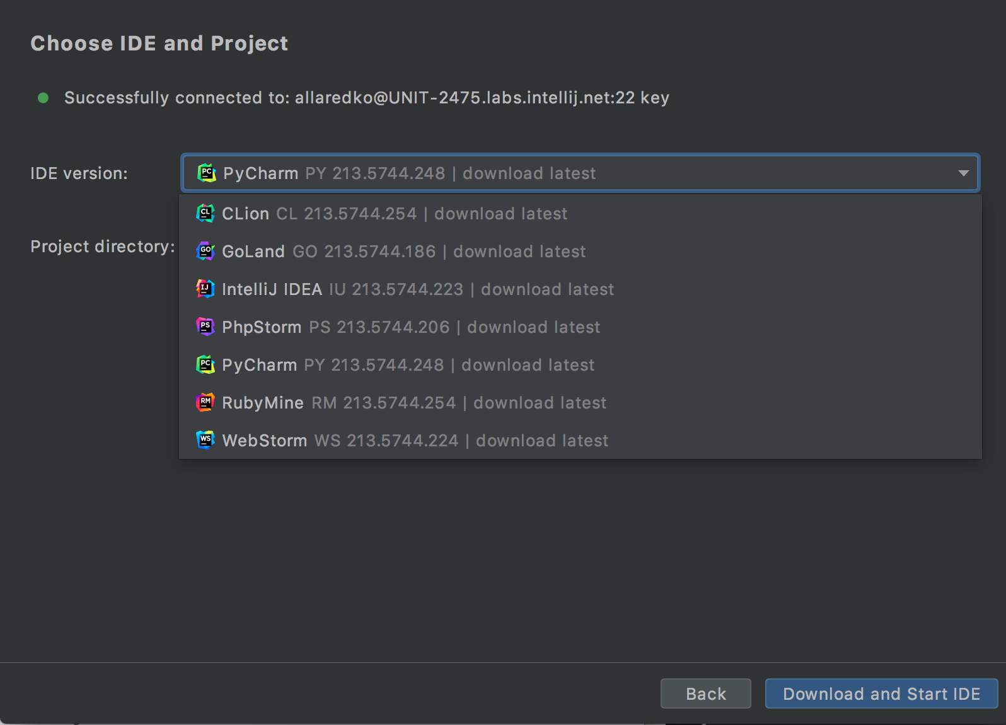This screenshot has height=725, width=1006.
Task: Click the CLion logo icon
Action: (205, 213)
